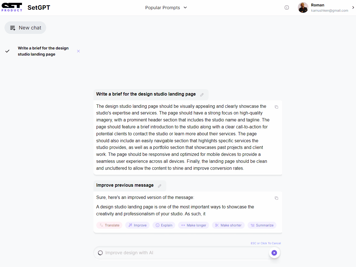Click the loading spinner in prompt field
Viewport: 356px width, 267px height.
coord(100,253)
